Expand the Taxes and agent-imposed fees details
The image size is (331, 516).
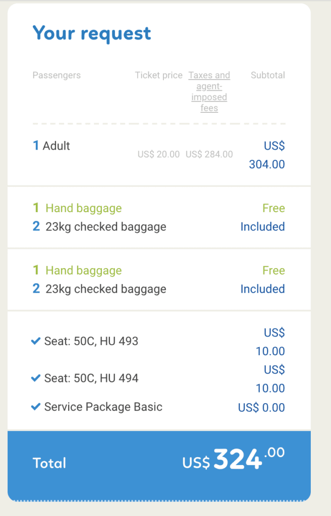pyautogui.click(x=209, y=91)
